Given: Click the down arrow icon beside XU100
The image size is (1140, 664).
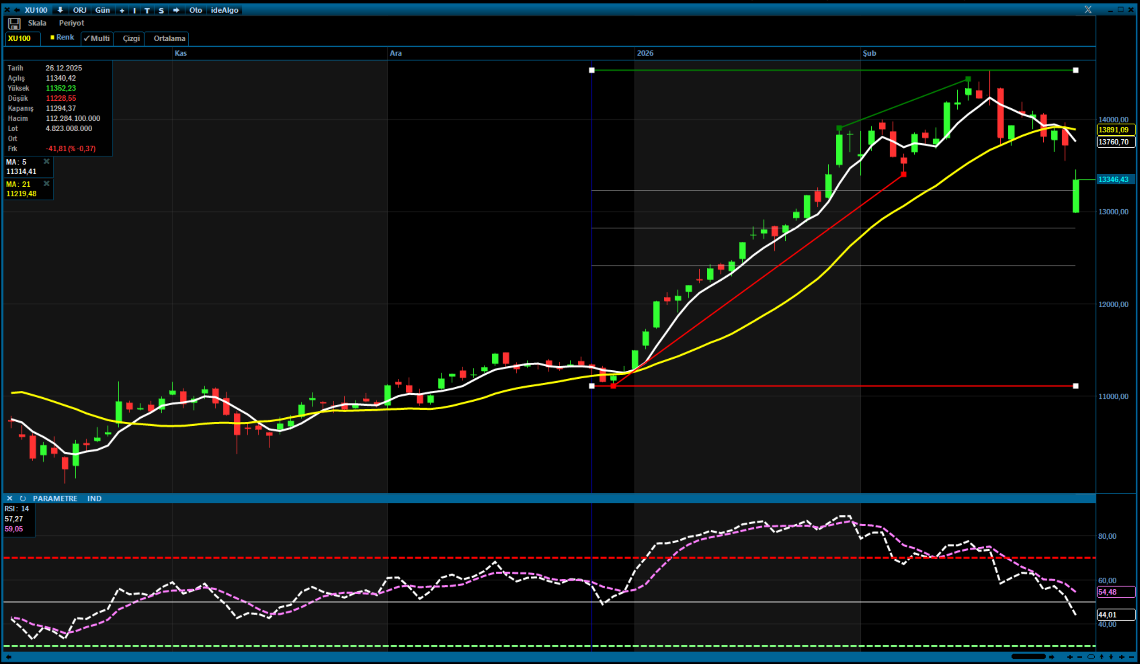Looking at the screenshot, I should coord(60,10).
